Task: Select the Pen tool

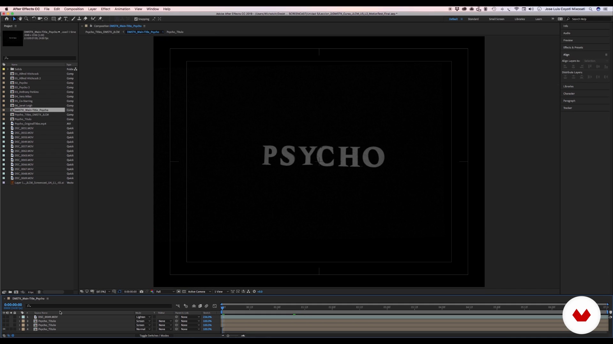Action: click(x=59, y=19)
